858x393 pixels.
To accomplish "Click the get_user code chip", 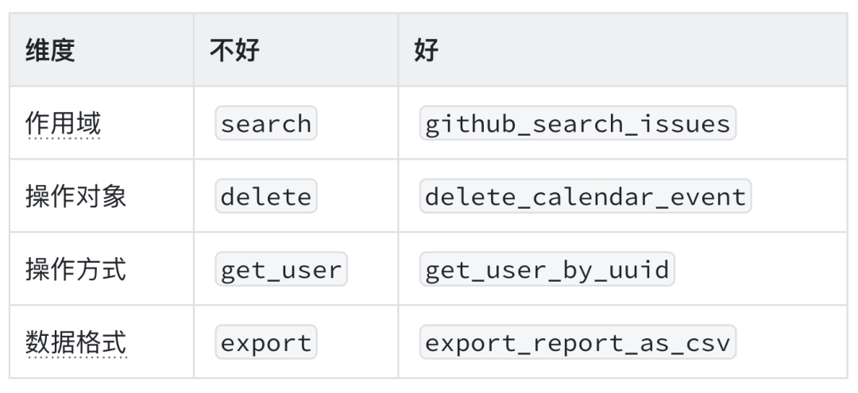I will coord(281,271).
